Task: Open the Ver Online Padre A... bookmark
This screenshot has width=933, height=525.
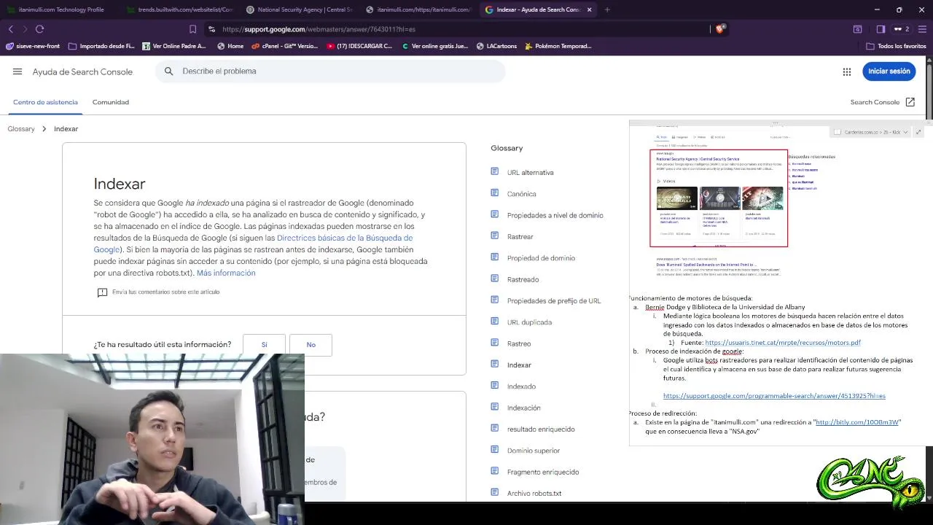Action: coord(173,46)
